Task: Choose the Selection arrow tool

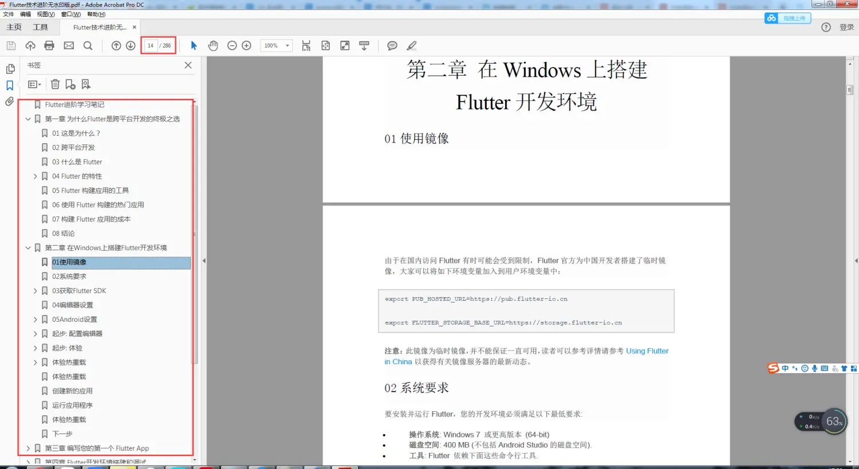Action: point(194,46)
